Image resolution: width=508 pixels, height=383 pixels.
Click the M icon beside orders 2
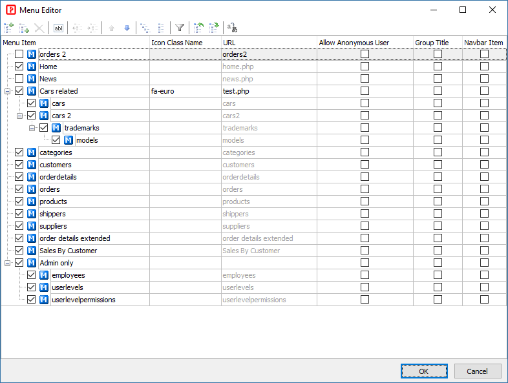coord(32,54)
